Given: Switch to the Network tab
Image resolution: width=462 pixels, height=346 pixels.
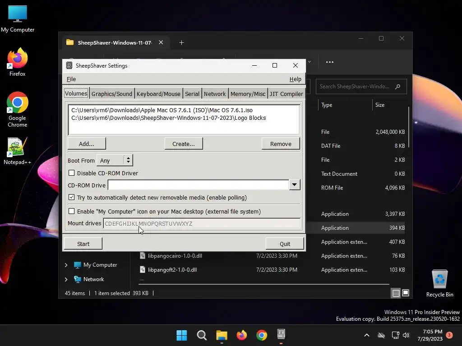Looking at the screenshot, I should pos(215,94).
